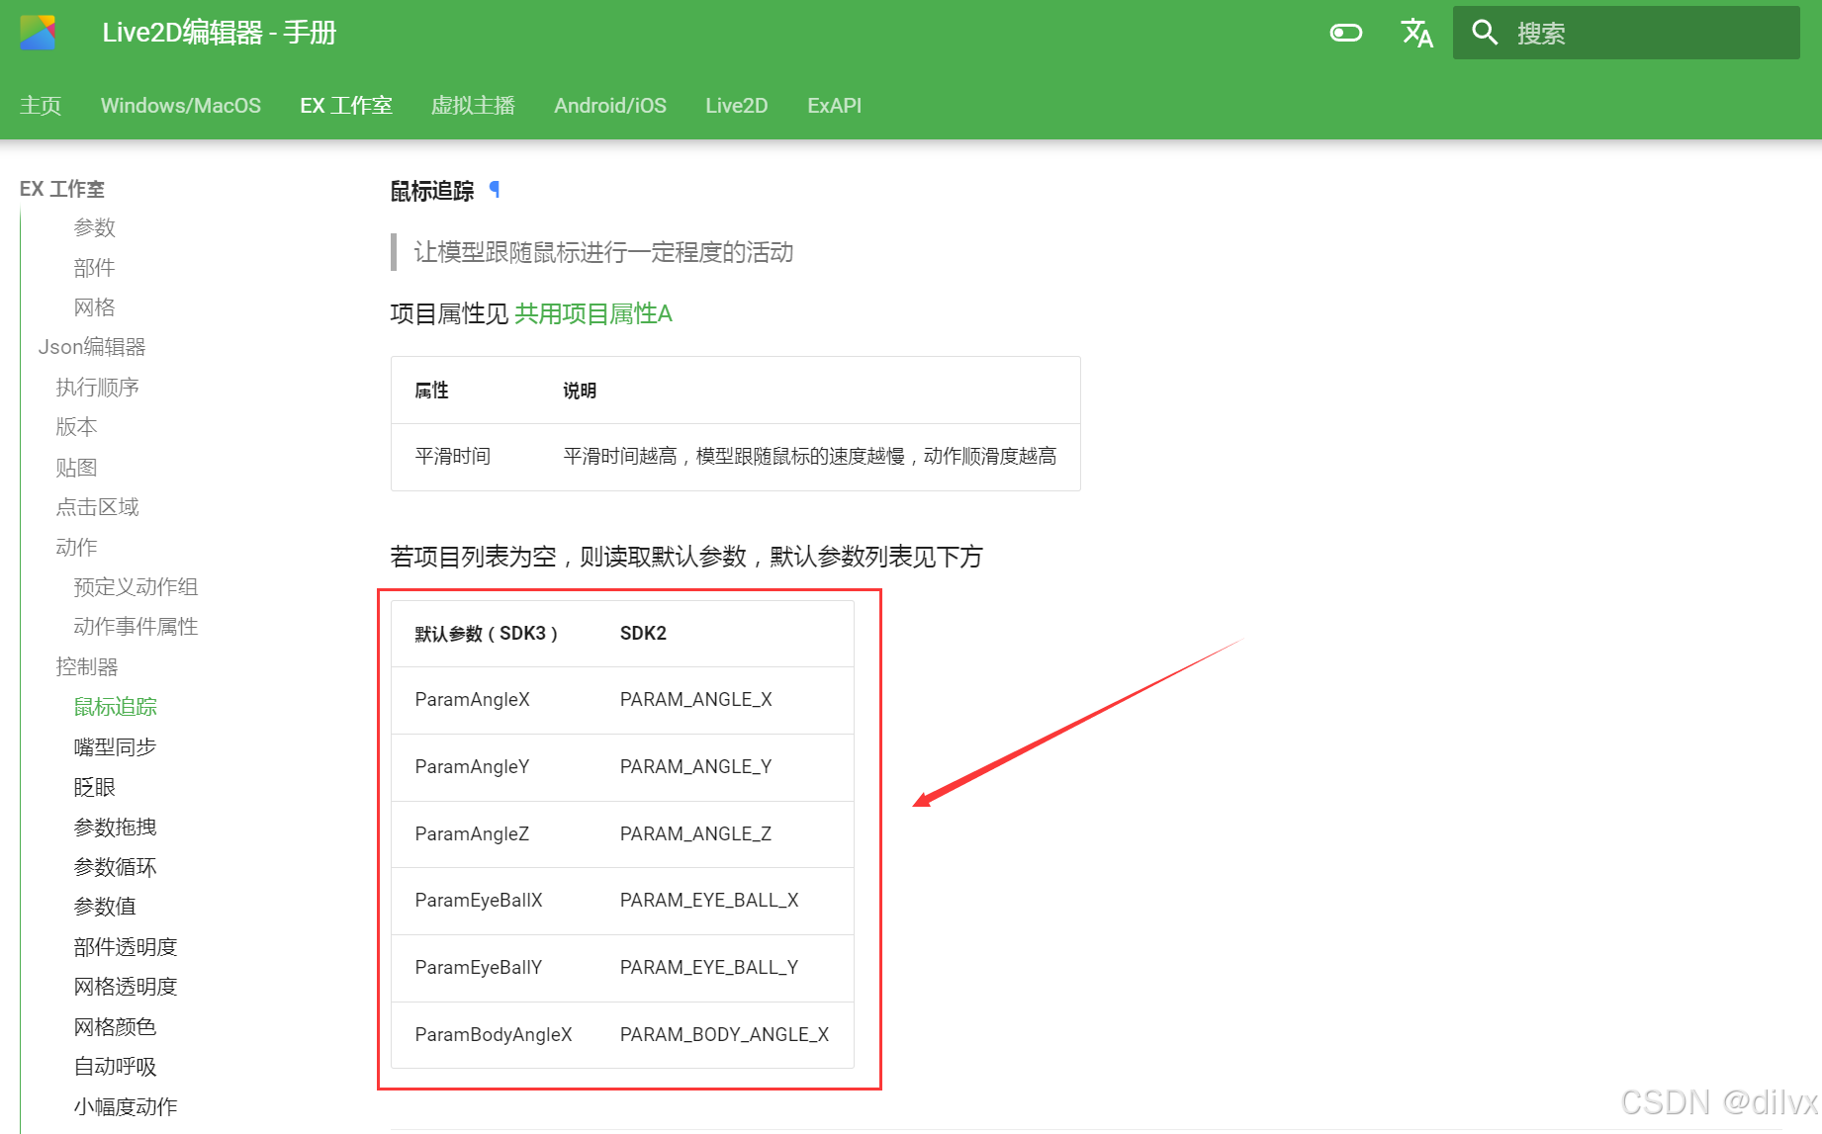
Task: Click the Live2D editor colorful logo
Action: [x=38, y=33]
